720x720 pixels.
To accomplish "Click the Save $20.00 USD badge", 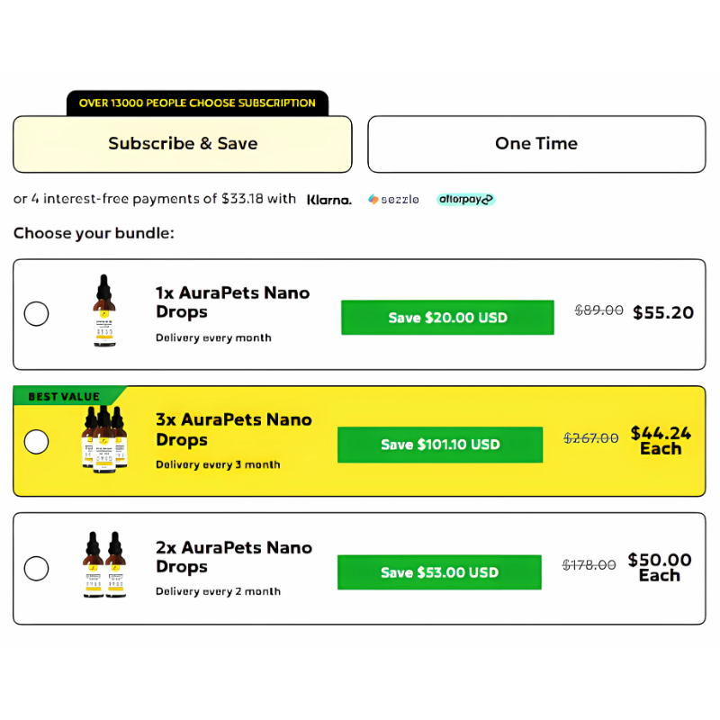I will click(x=447, y=318).
